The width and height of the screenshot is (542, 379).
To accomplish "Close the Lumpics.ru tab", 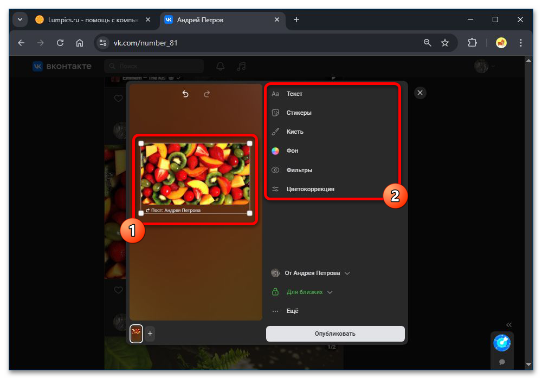I will 148,19.
